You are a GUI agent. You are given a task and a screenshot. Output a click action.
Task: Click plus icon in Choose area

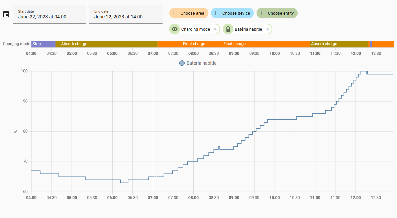tap(174, 13)
